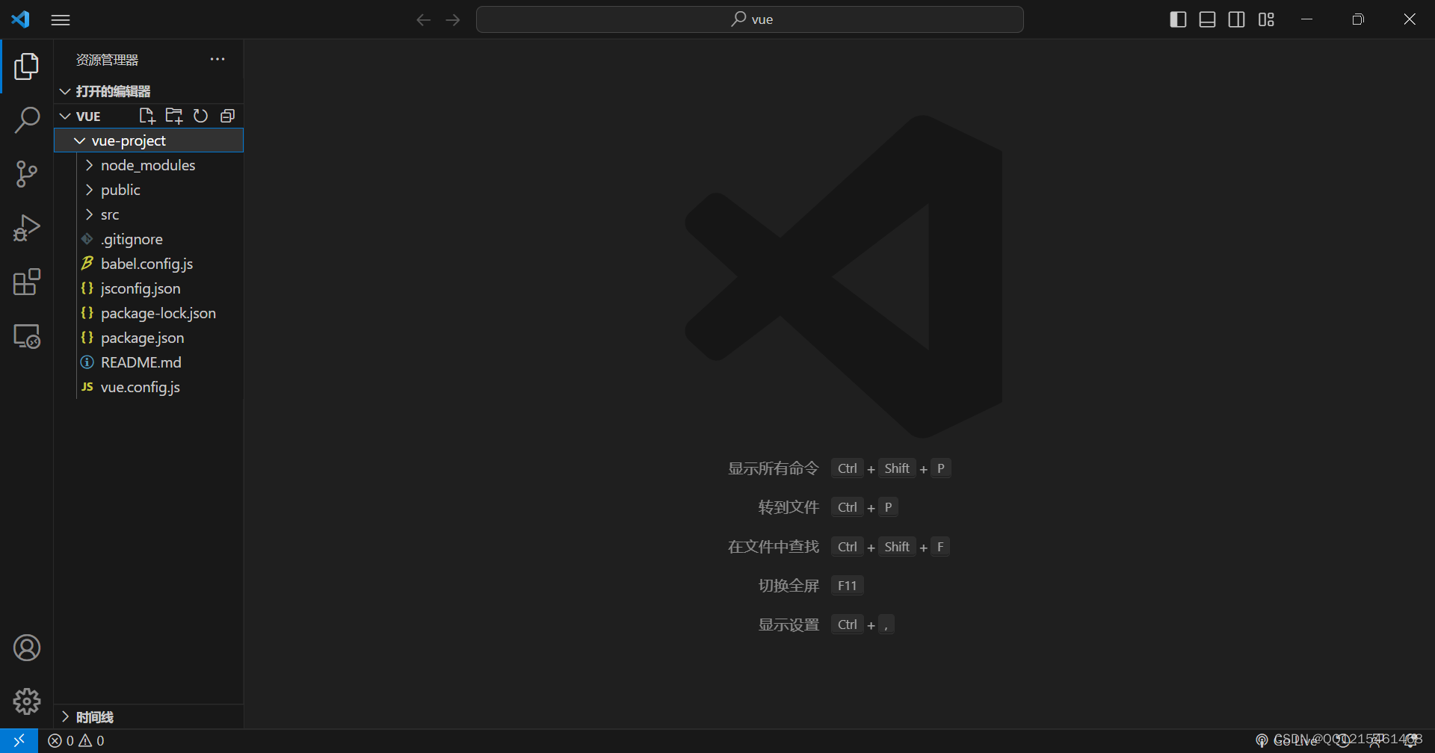Screen dimensions: 1435x753
Task: Open the Extensions view
Action: click(27, 282)
